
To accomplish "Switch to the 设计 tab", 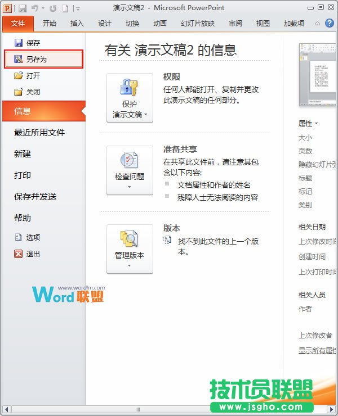I will [105, 24].
